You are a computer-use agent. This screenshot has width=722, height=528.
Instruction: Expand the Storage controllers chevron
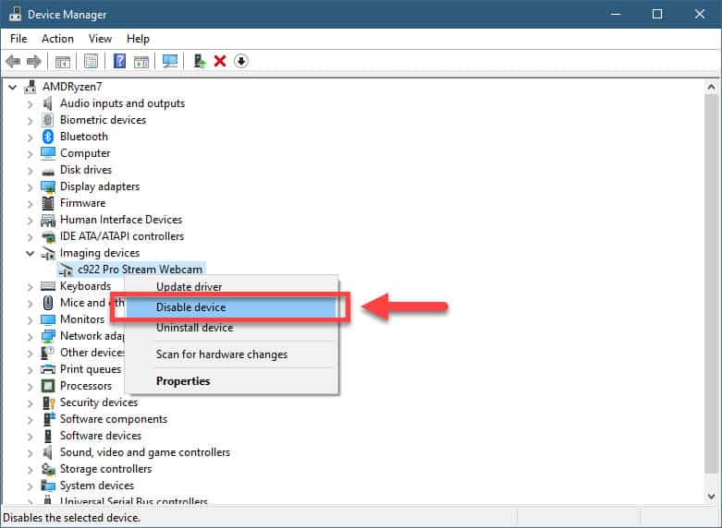[30, 469]
